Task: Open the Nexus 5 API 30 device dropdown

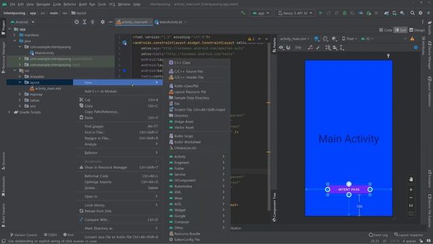Action: point(295,13)
